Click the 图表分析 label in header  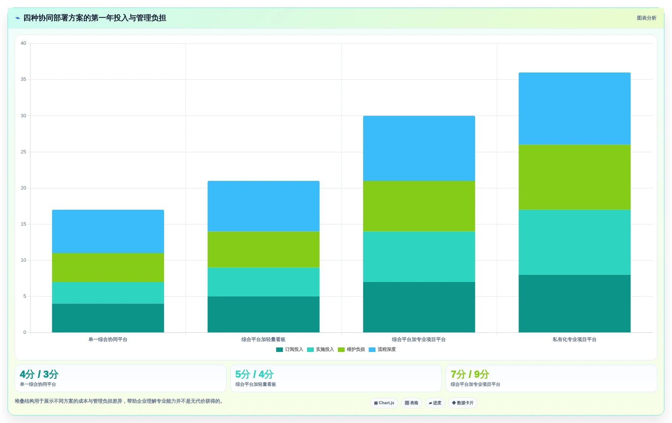pos(646,18)
